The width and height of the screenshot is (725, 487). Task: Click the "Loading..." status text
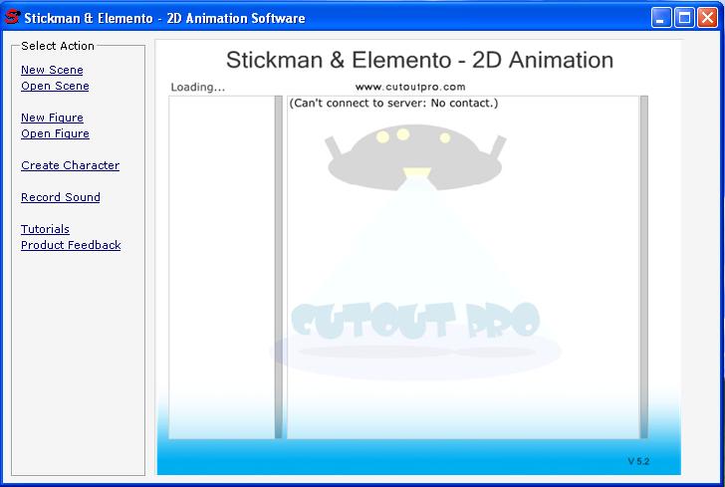click(198, 87)
